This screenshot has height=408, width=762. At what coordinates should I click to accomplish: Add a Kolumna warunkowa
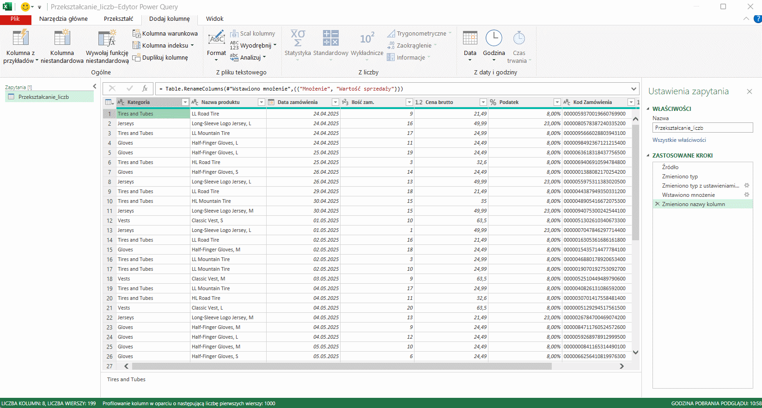(165, 33)
